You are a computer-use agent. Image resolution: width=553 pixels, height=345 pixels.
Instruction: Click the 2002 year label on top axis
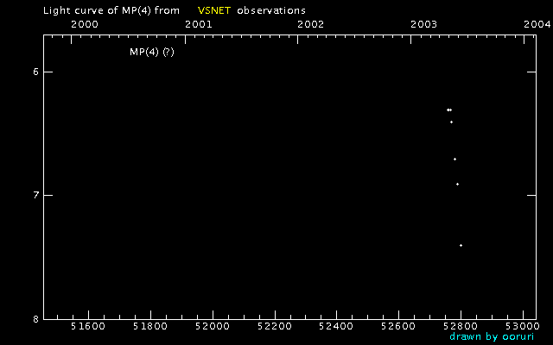[311, 24]
